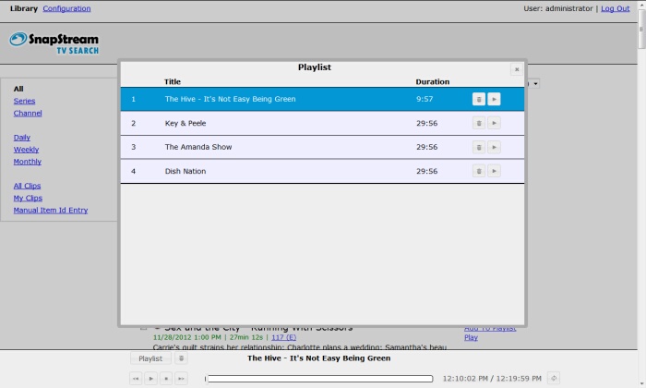Open the 117 (E) channel link

coord(283,338)
